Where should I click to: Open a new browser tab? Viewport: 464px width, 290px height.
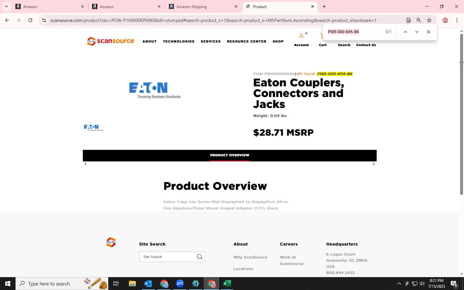click(324, 6)
